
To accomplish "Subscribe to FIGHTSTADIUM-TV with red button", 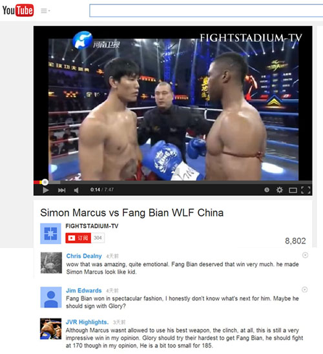I will click(78, 238).
